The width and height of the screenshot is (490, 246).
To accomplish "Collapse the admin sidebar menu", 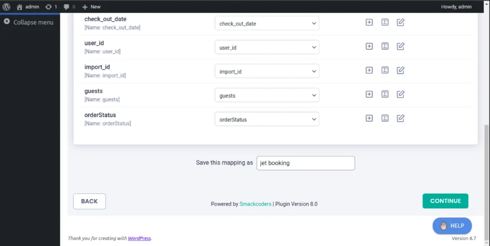I will (x=29, y=22).
